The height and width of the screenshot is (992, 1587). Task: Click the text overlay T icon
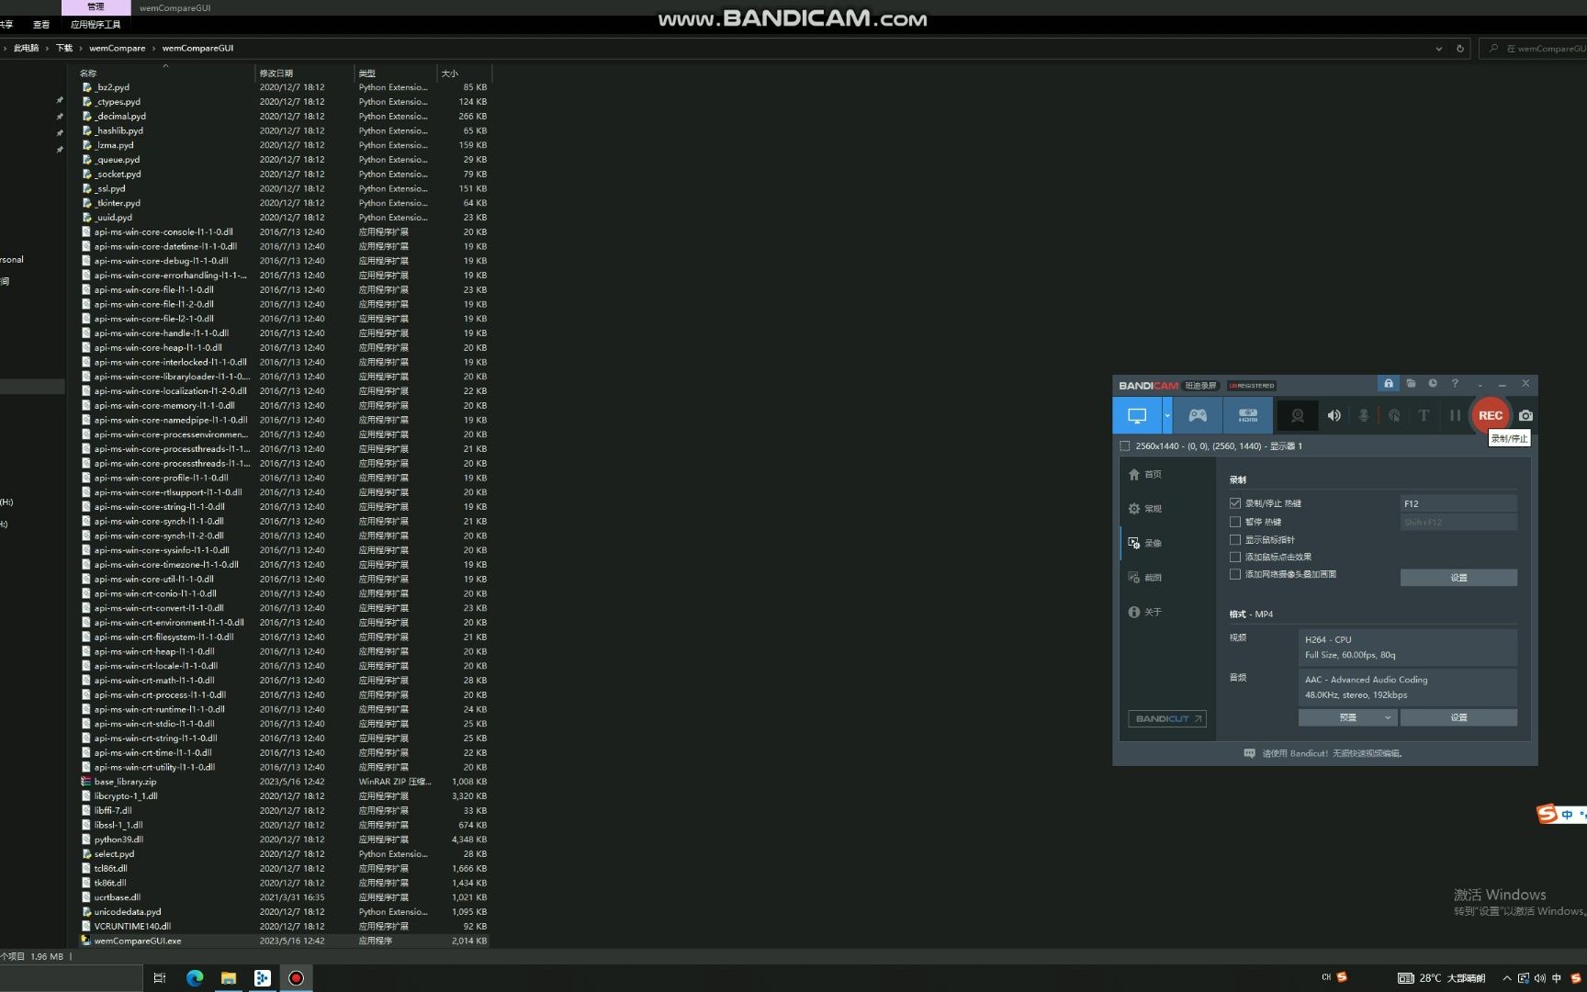[1424, 415]
